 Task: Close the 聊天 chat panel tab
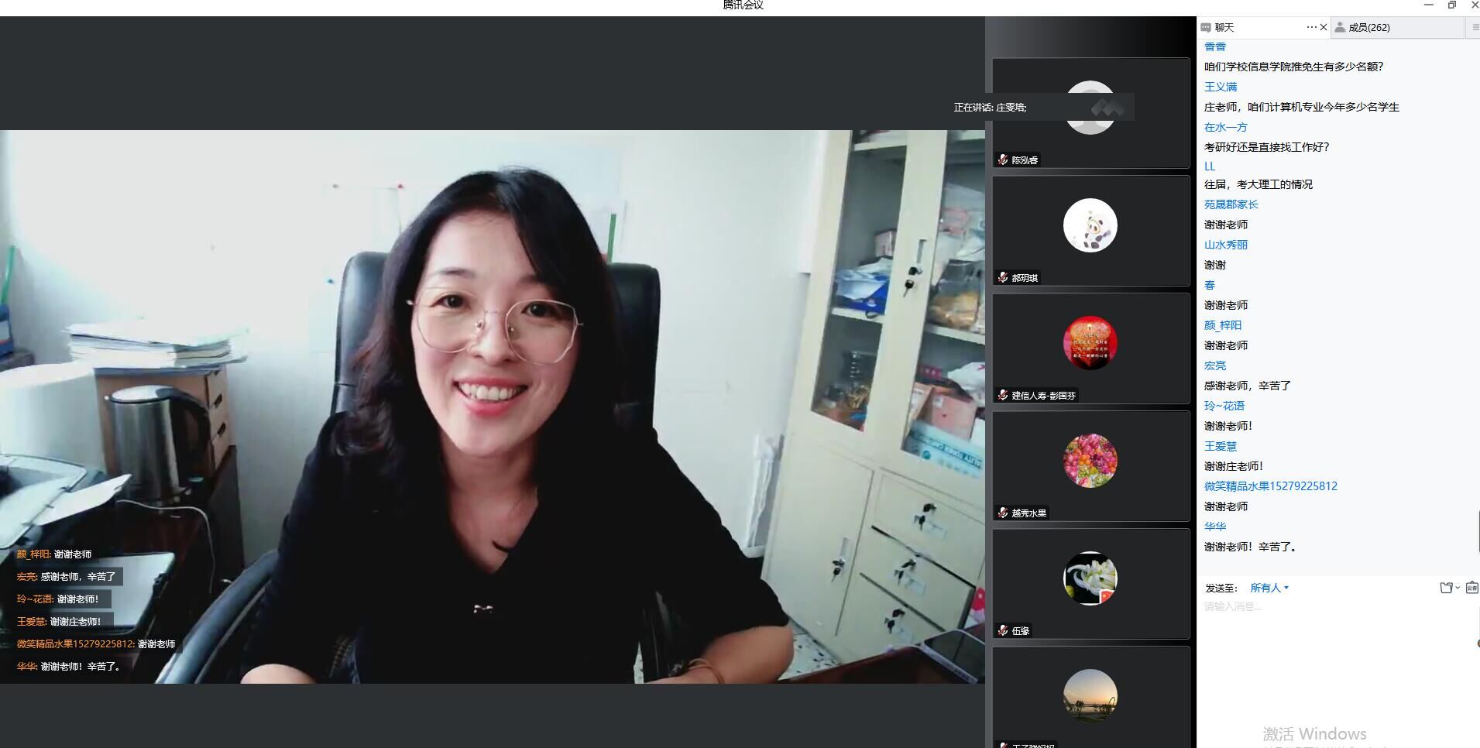coord(1324,27)
